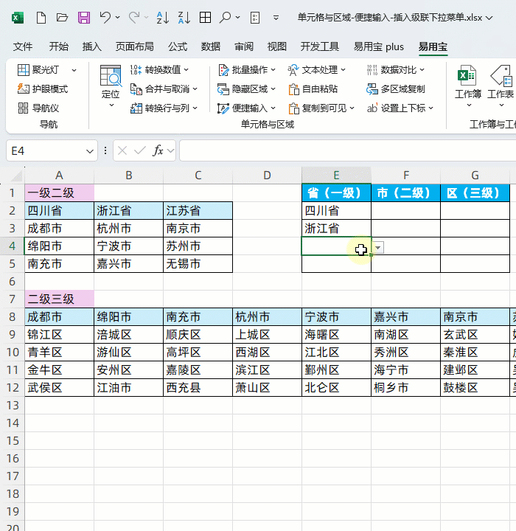
Task: Create a new blank workbook icon
Action: (41, 18)
